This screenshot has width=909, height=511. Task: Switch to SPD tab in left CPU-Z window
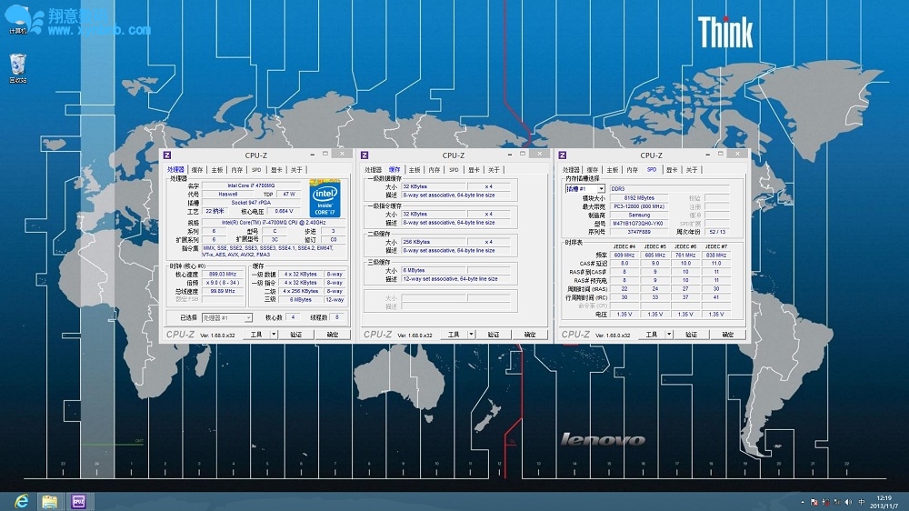tap(256, 170)
